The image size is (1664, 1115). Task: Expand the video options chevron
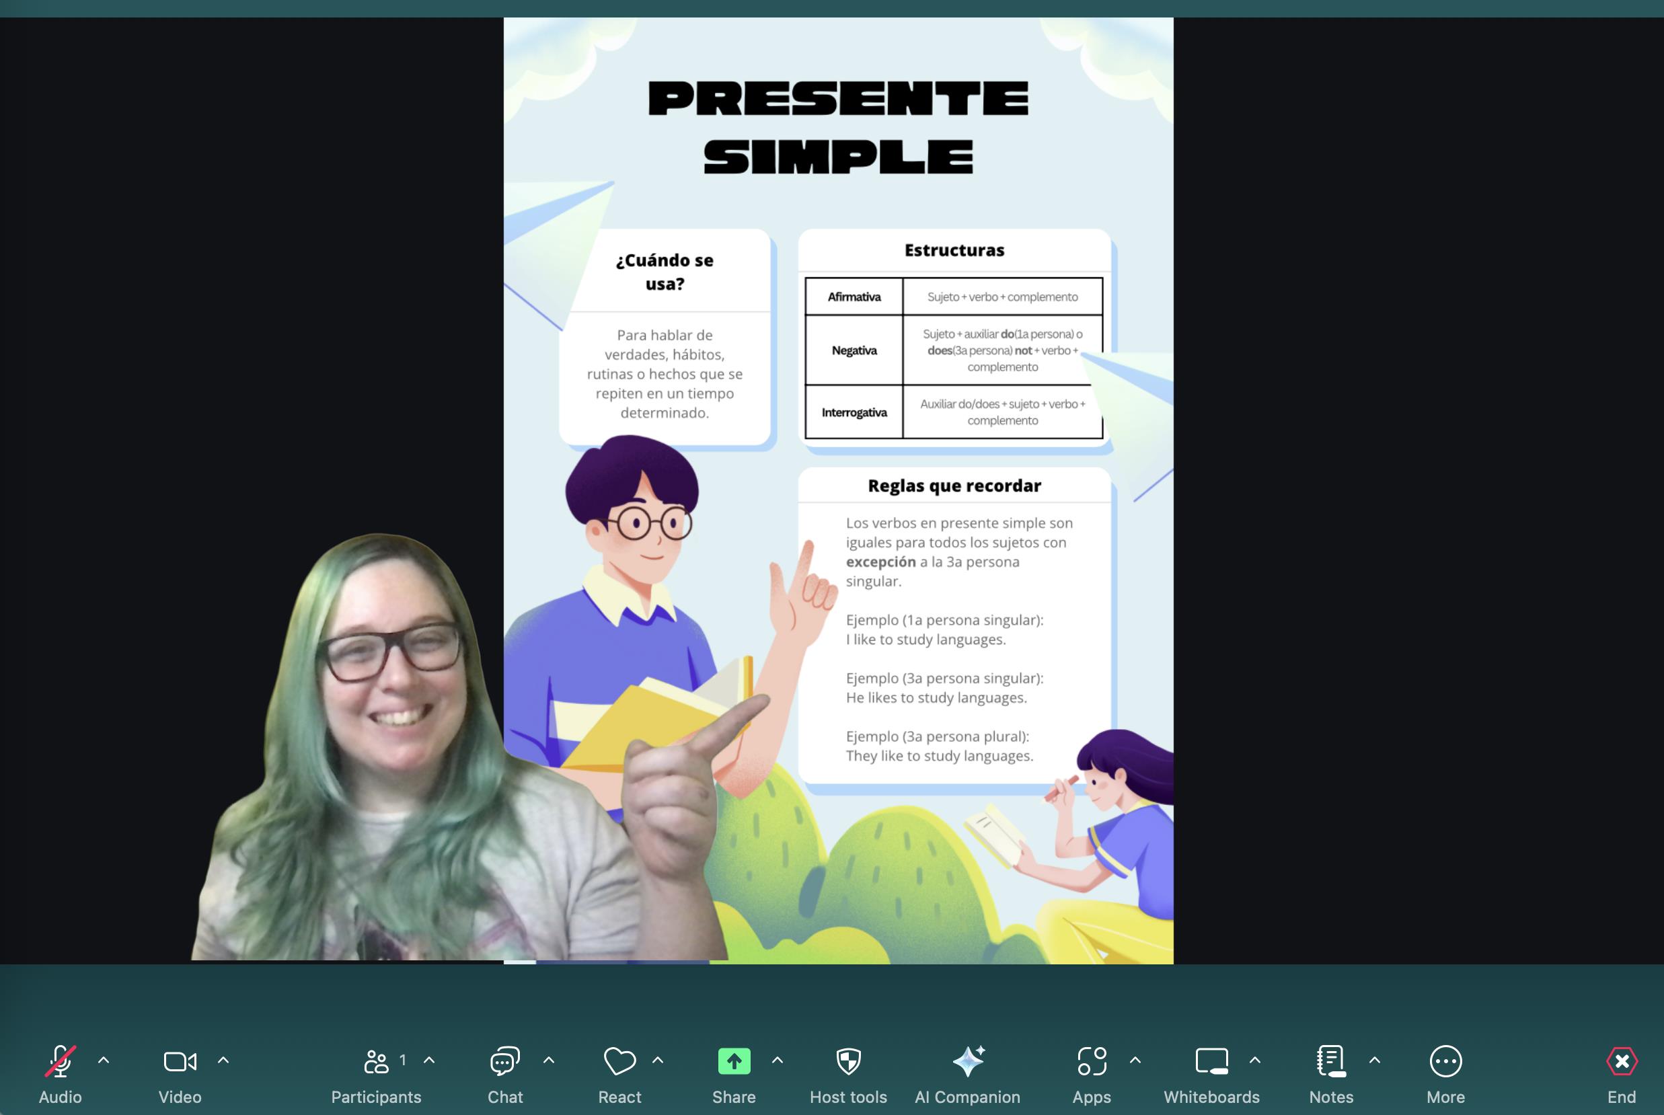[223, 1061]
